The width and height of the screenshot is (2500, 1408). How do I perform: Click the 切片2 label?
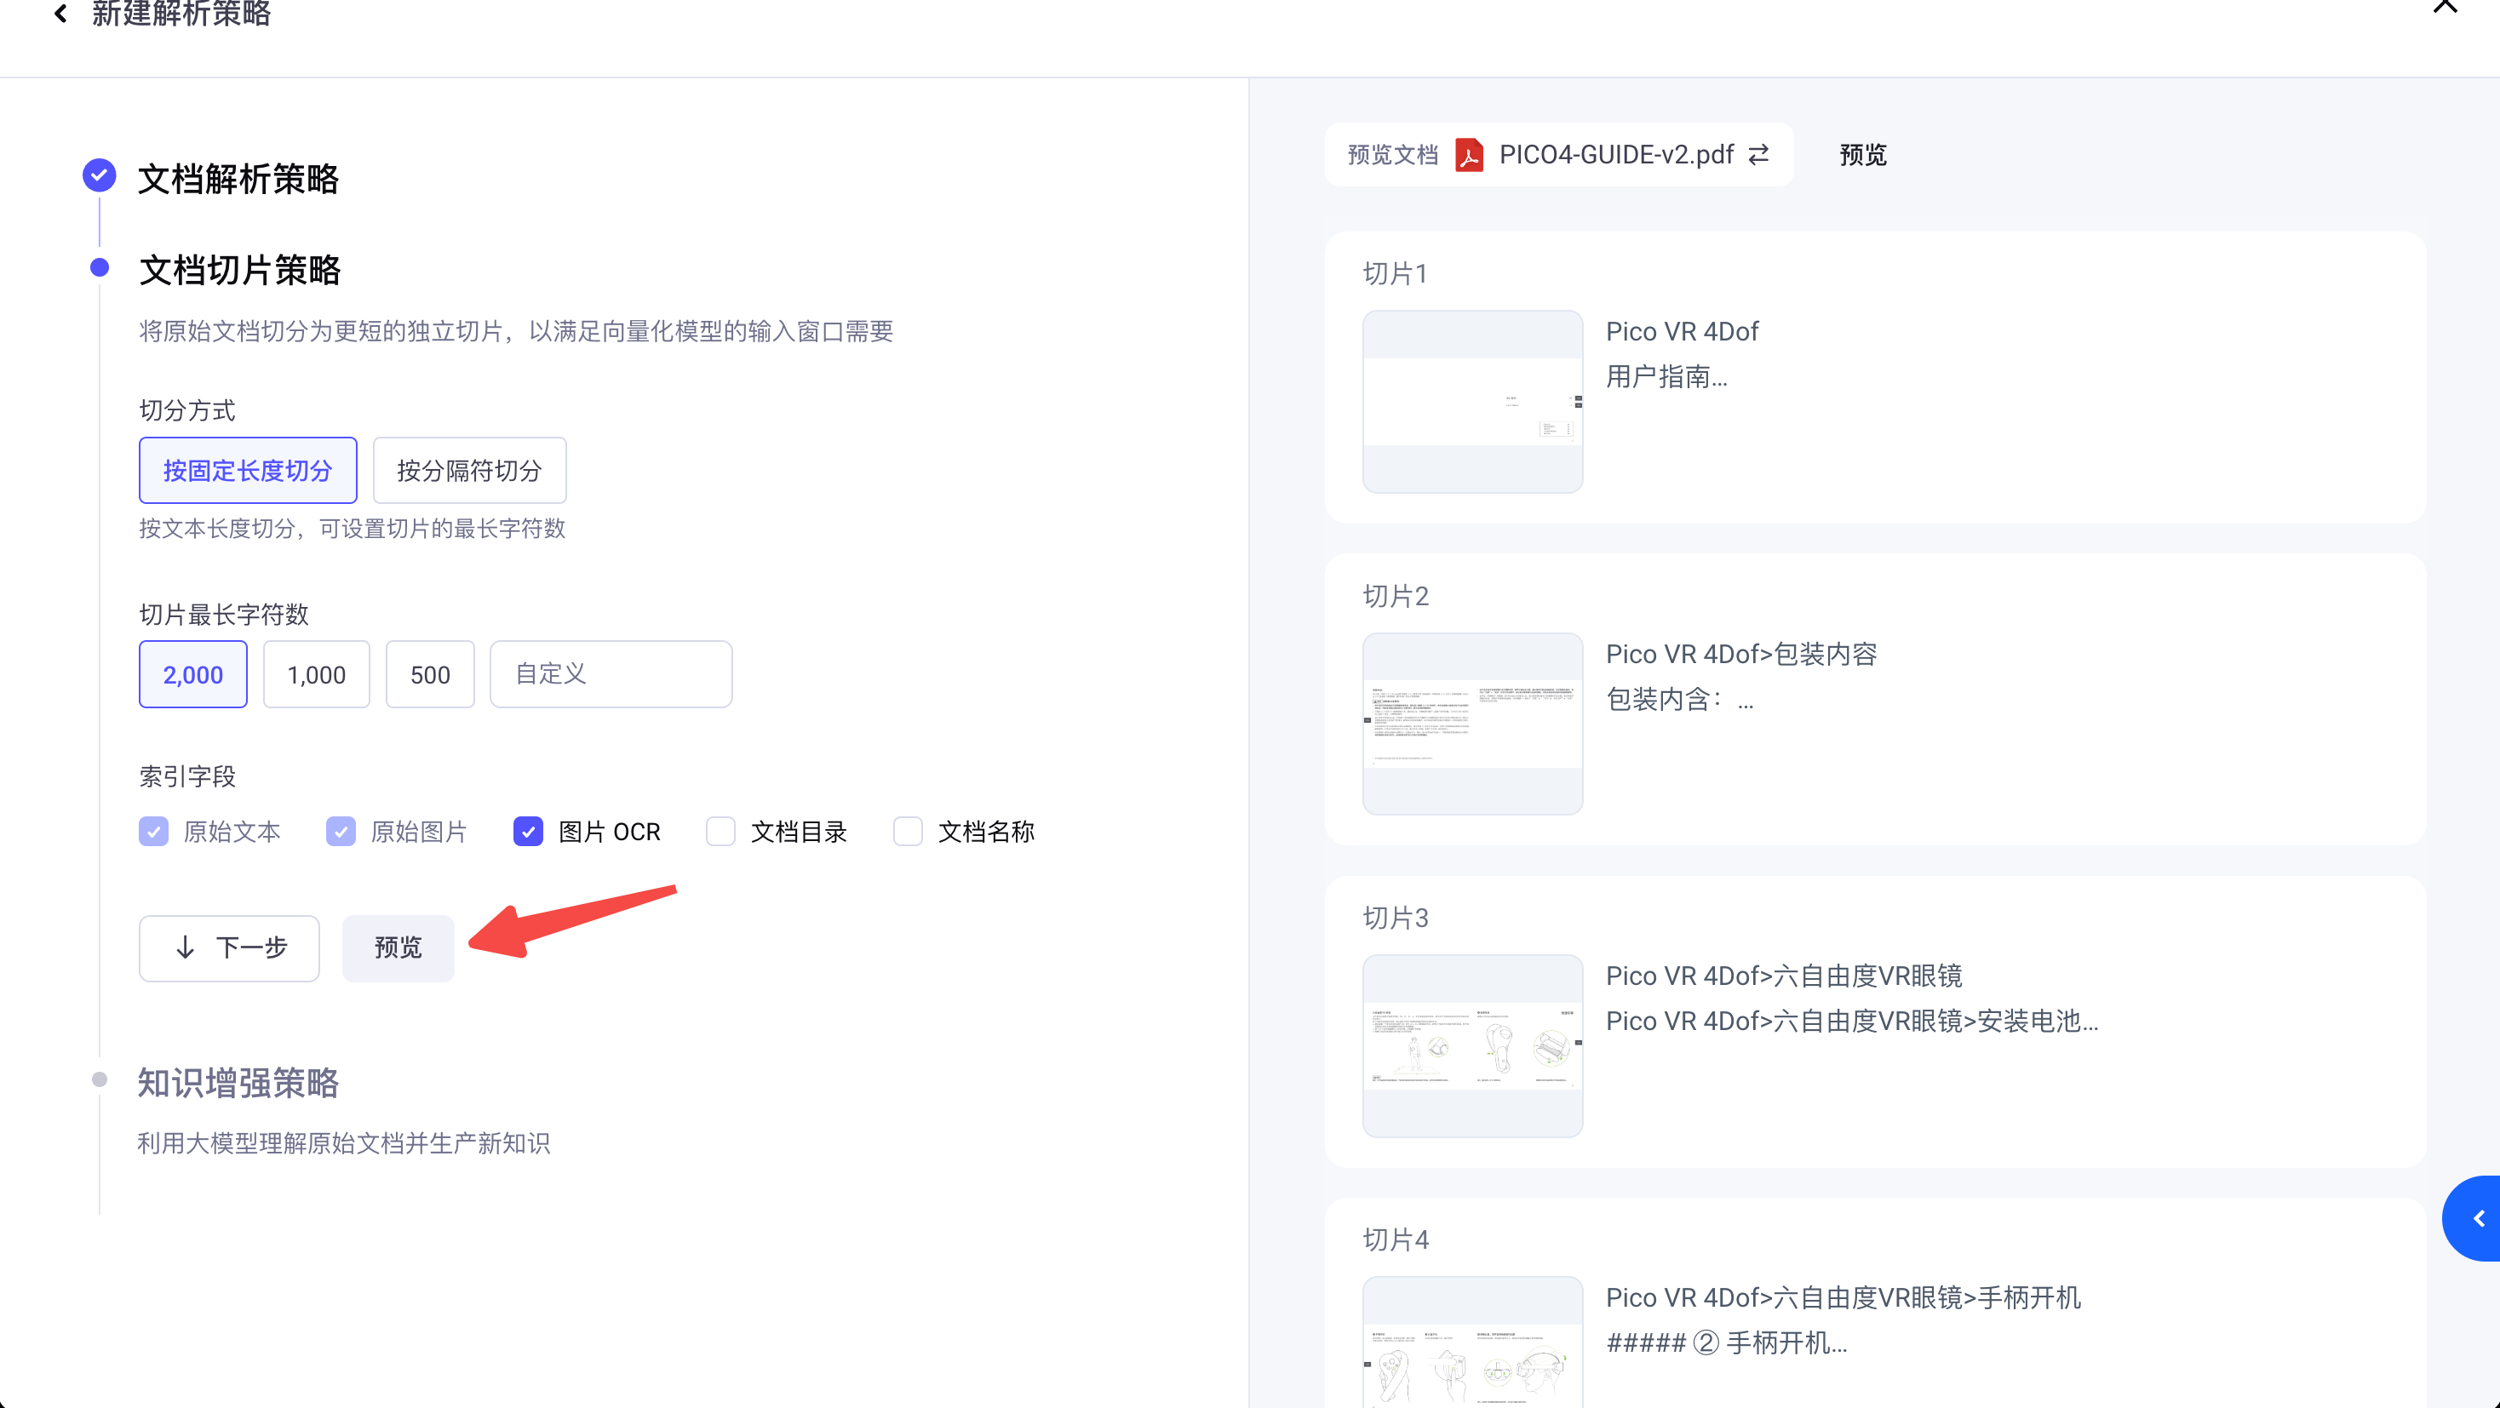pyautogui.click(x=1396, y=596)
